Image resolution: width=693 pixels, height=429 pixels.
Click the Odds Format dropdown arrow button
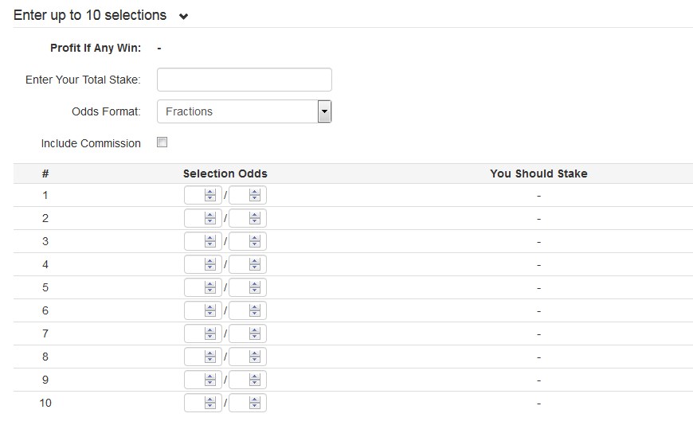tap(324, 111)
